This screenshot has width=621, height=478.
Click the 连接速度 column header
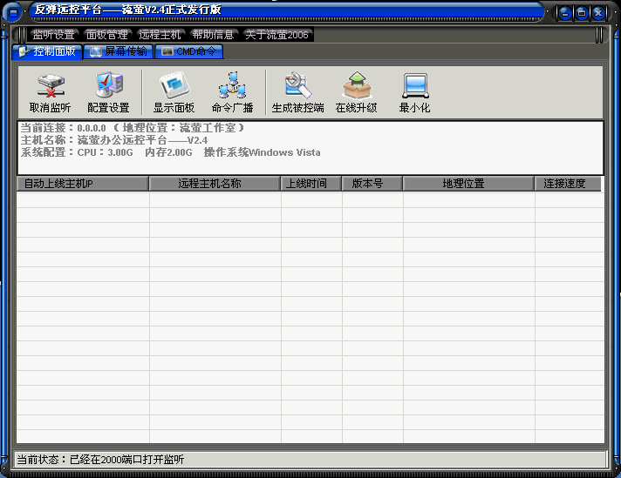[x=567, y=184]
